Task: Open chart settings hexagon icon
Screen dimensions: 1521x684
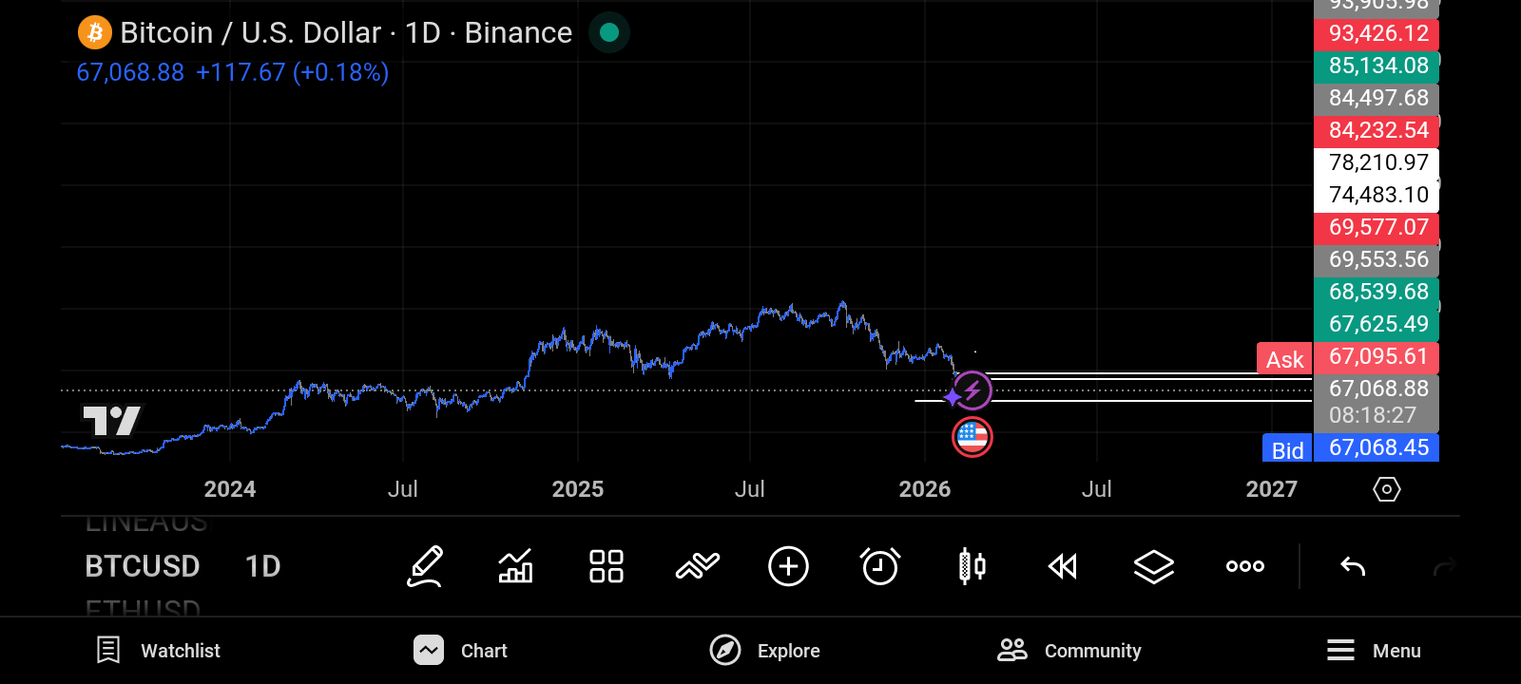Action: 1387,489
